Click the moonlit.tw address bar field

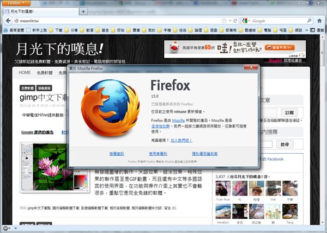pyautogui.click(x=109, y=21)
